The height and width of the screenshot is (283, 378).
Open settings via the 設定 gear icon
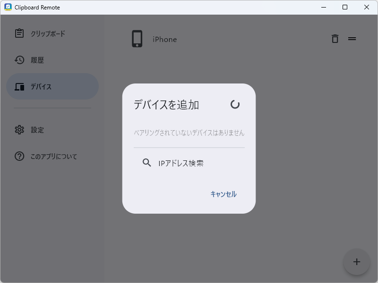pyautogui.click(x=19, y=130)
